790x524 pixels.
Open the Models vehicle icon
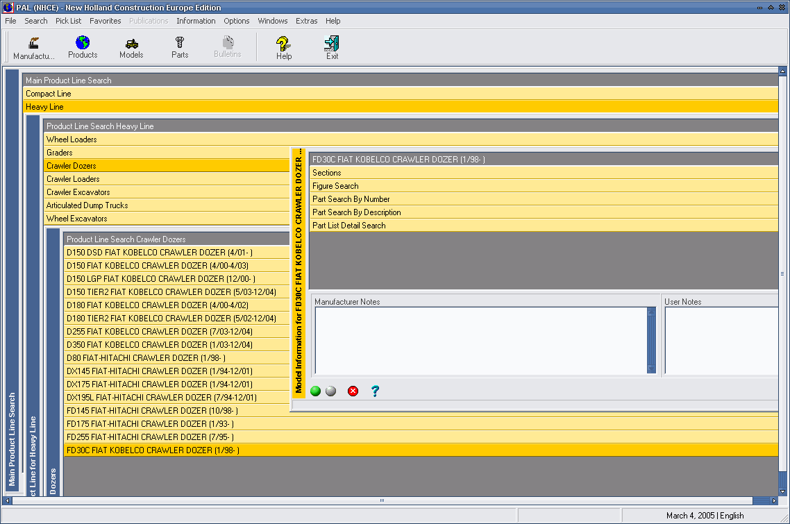click(131, 47)
